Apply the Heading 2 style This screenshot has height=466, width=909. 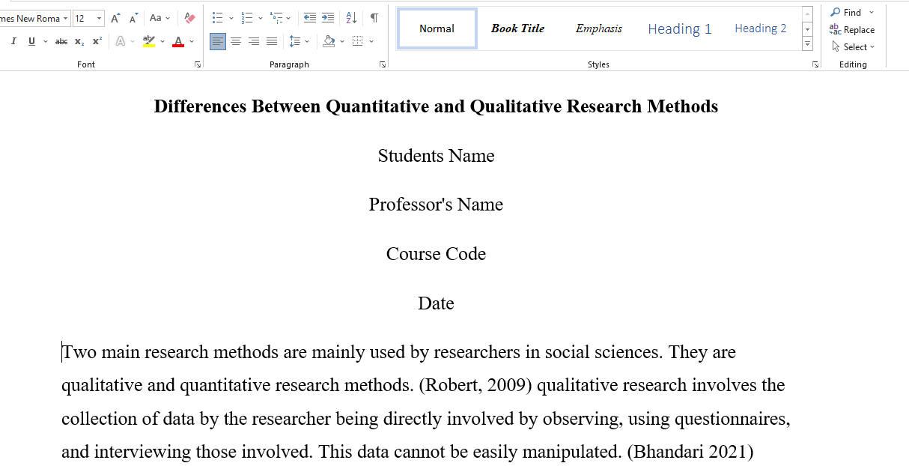pos(761,28)
